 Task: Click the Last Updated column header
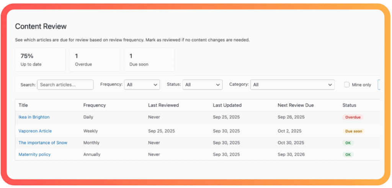tap(227, 105)
